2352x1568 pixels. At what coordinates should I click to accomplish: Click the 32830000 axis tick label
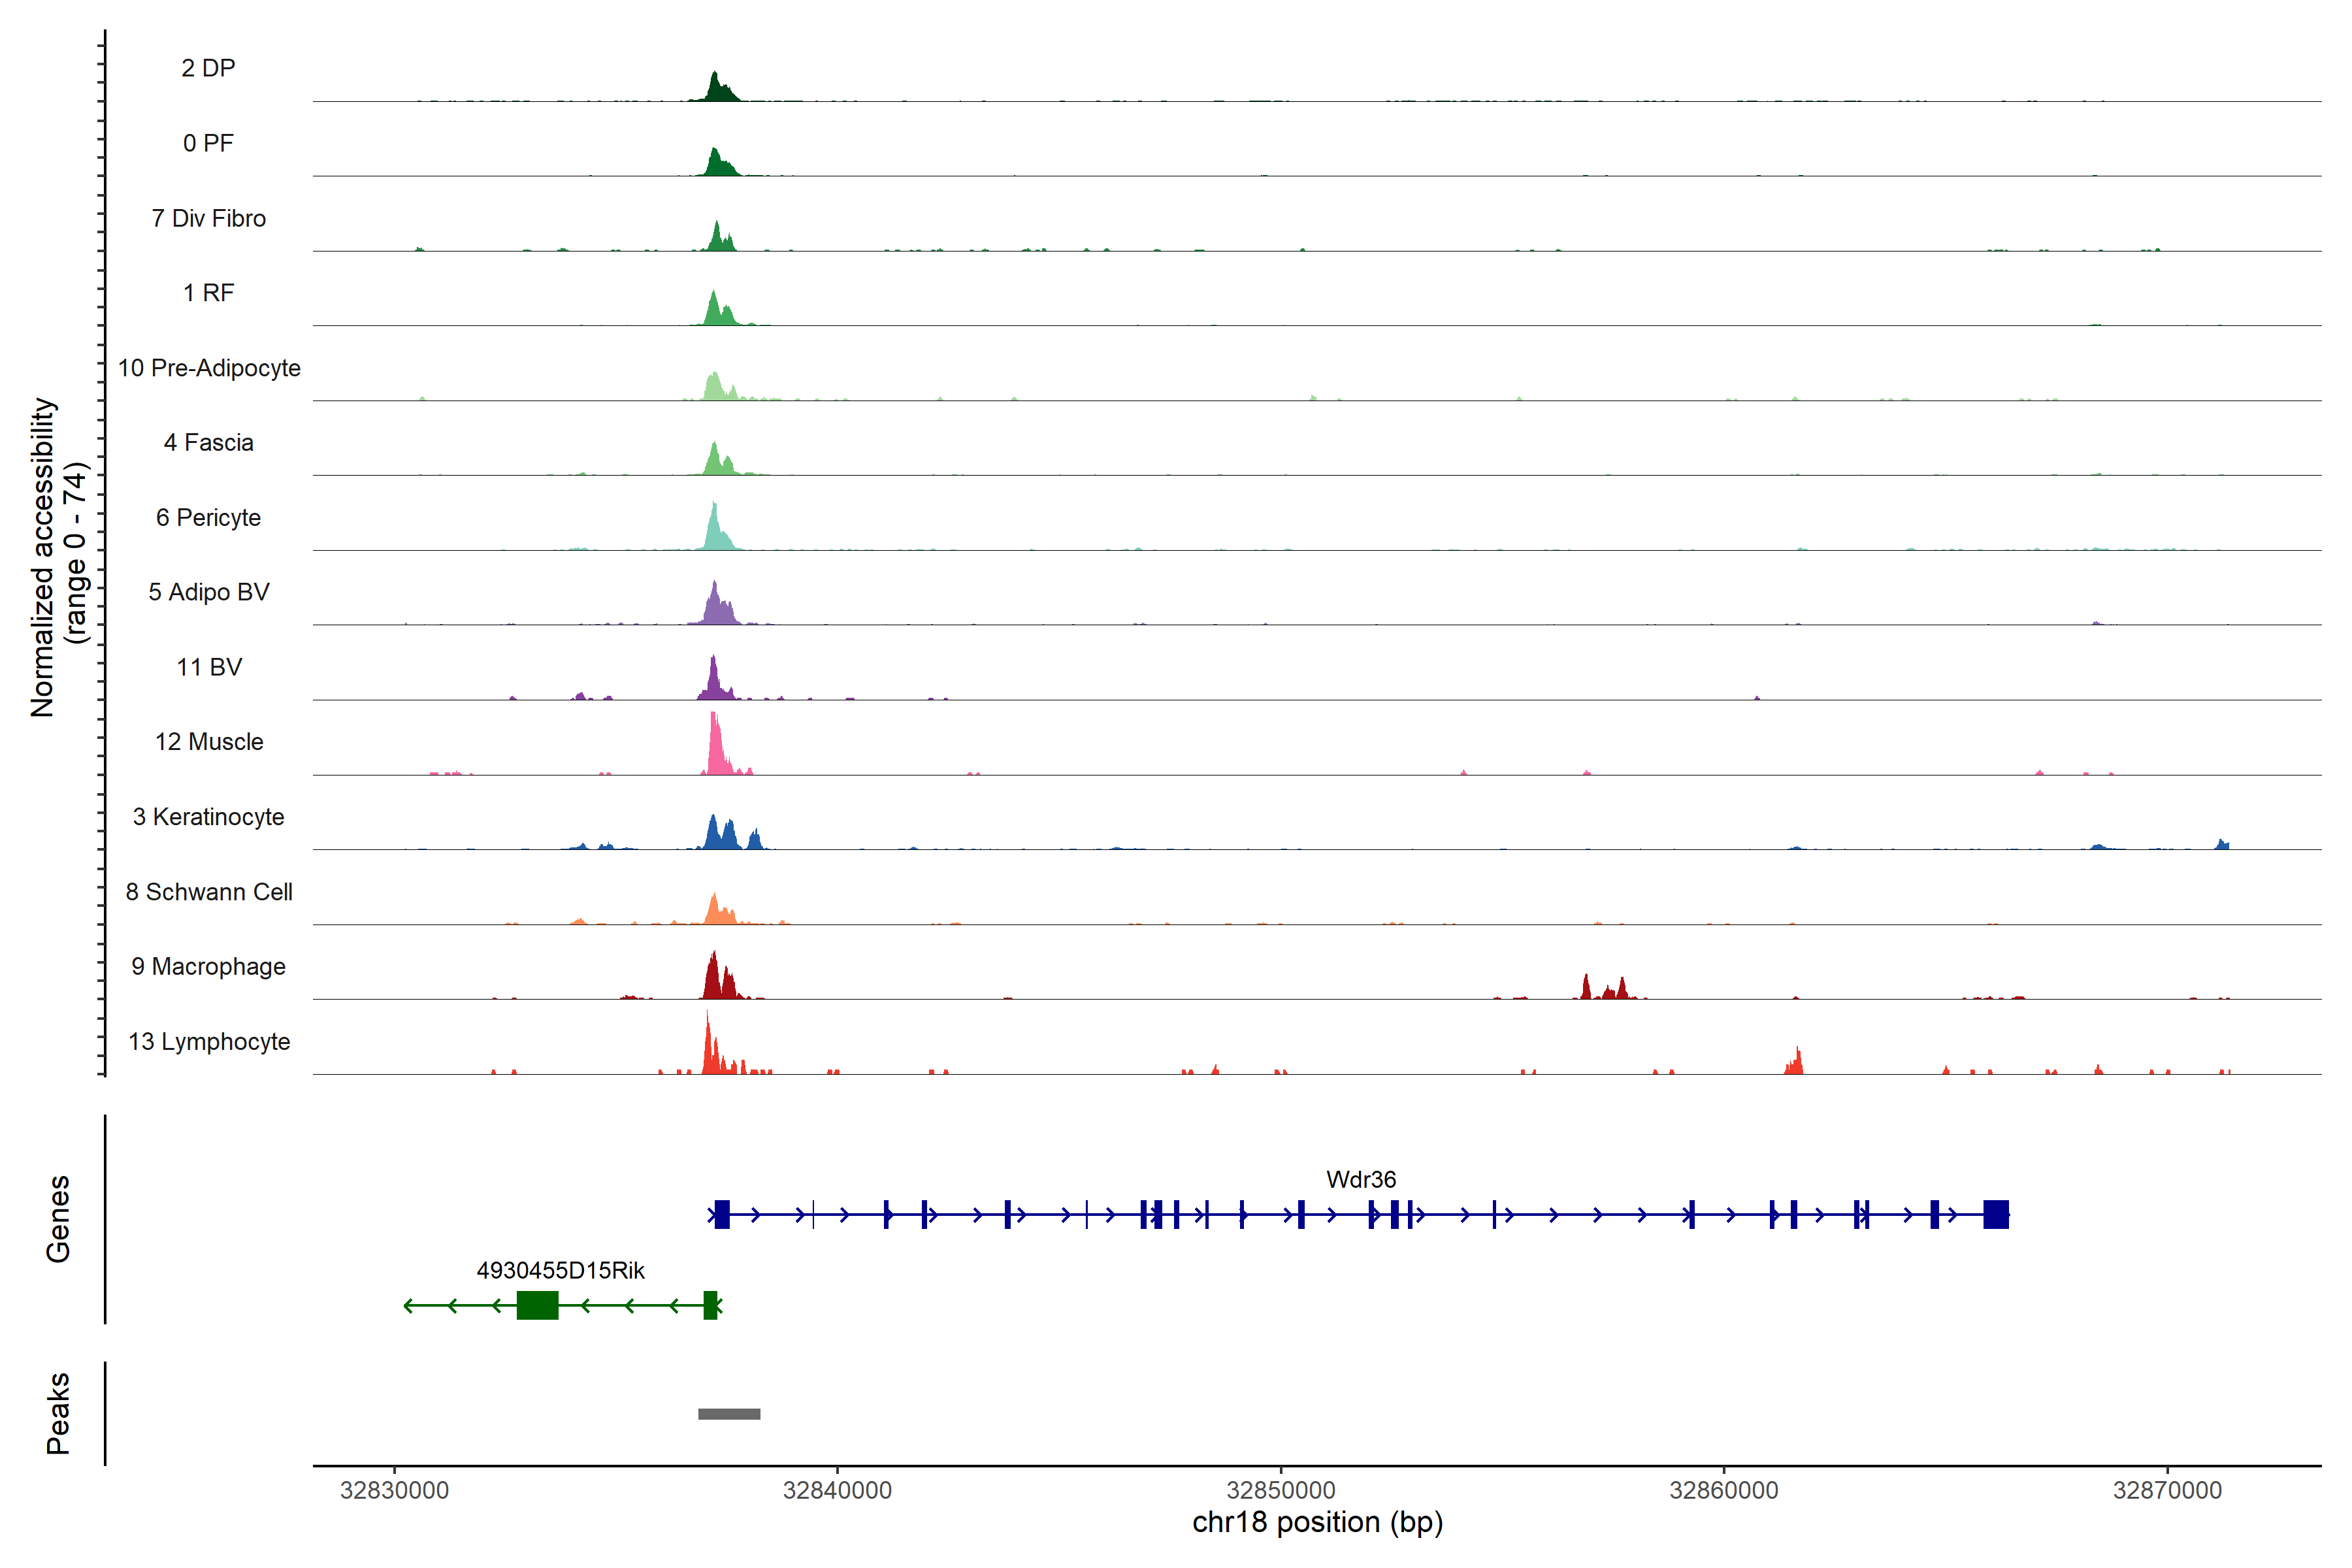point(394,1490)
